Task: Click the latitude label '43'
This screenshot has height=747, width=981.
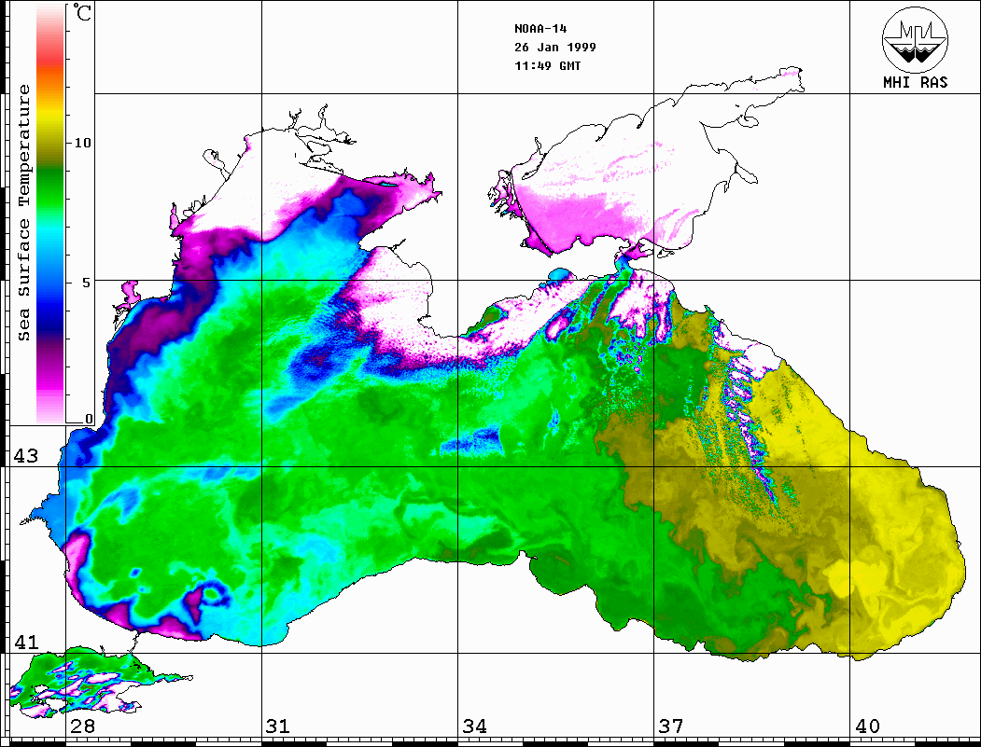Action: pyautogui.click(x=26, y=456)
